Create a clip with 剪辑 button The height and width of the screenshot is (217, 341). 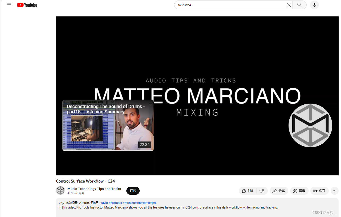click(299, 191)
